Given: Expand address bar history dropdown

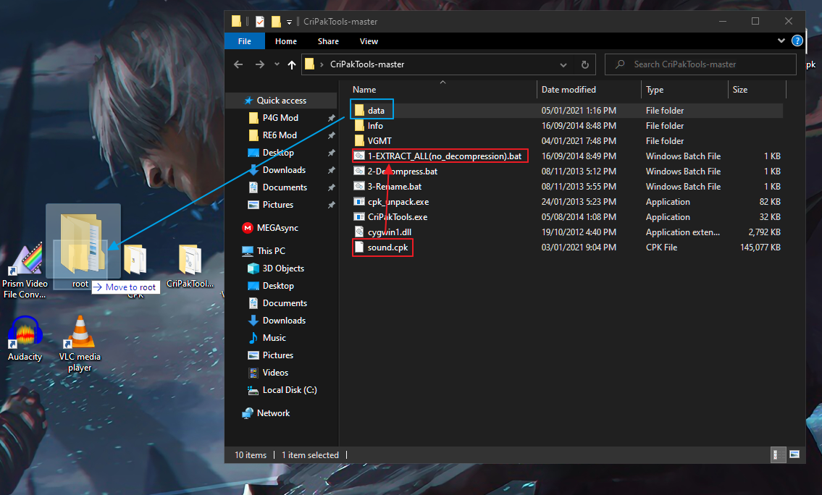Looking at the screenshot, I should 563,65.
